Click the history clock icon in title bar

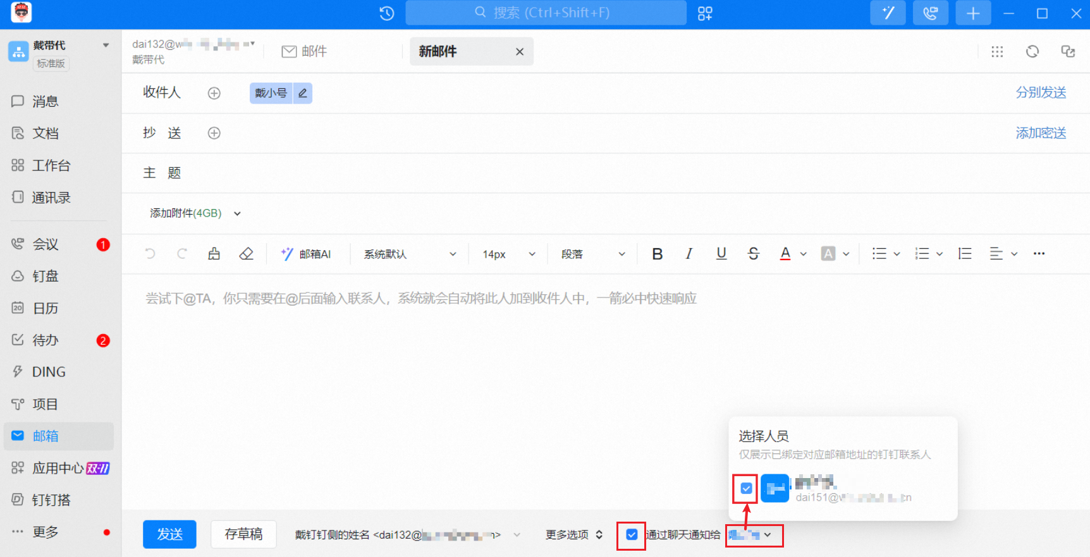387,13
